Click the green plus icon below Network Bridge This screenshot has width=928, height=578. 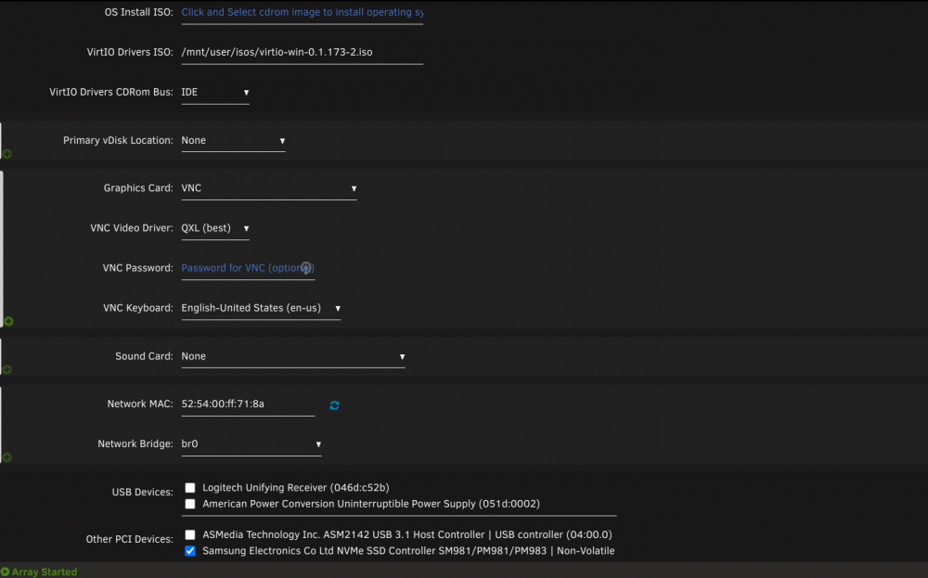click(7, 457)
